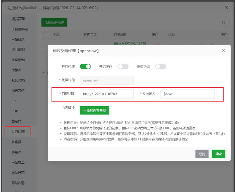Switch to 域名管理 sidebar tab
Screen dimensions: 235x192
18,19
